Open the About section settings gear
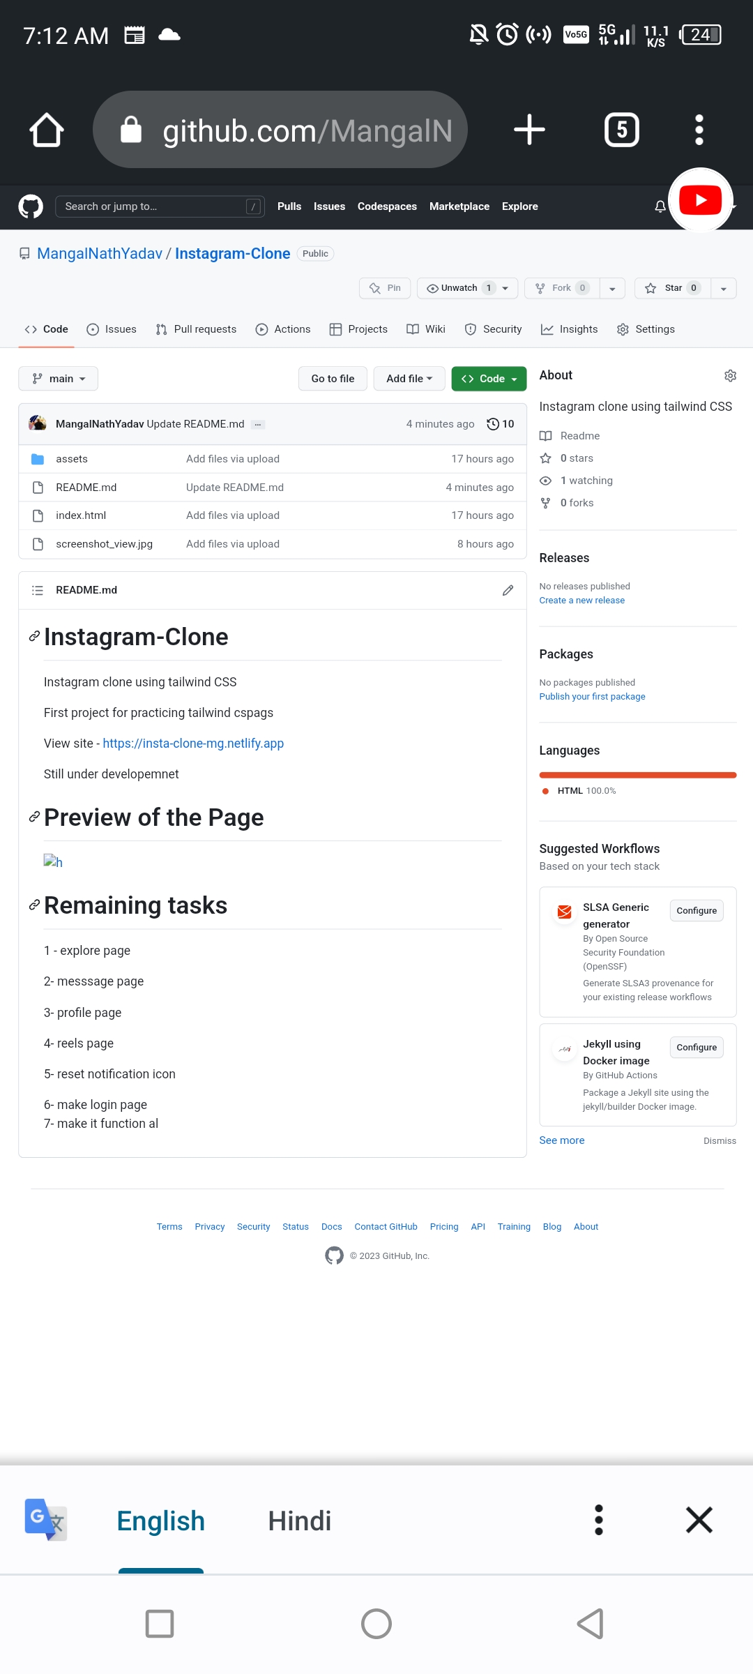This screenshot has height=1674, width=753. (x=730, y=375)
